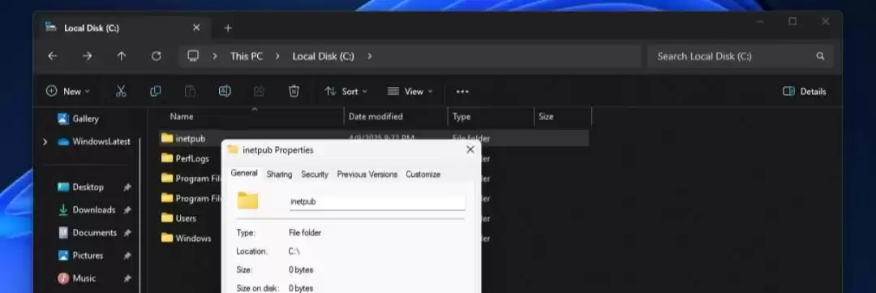
Task: Switch to the Sharing tab
Action: (279, 175)
